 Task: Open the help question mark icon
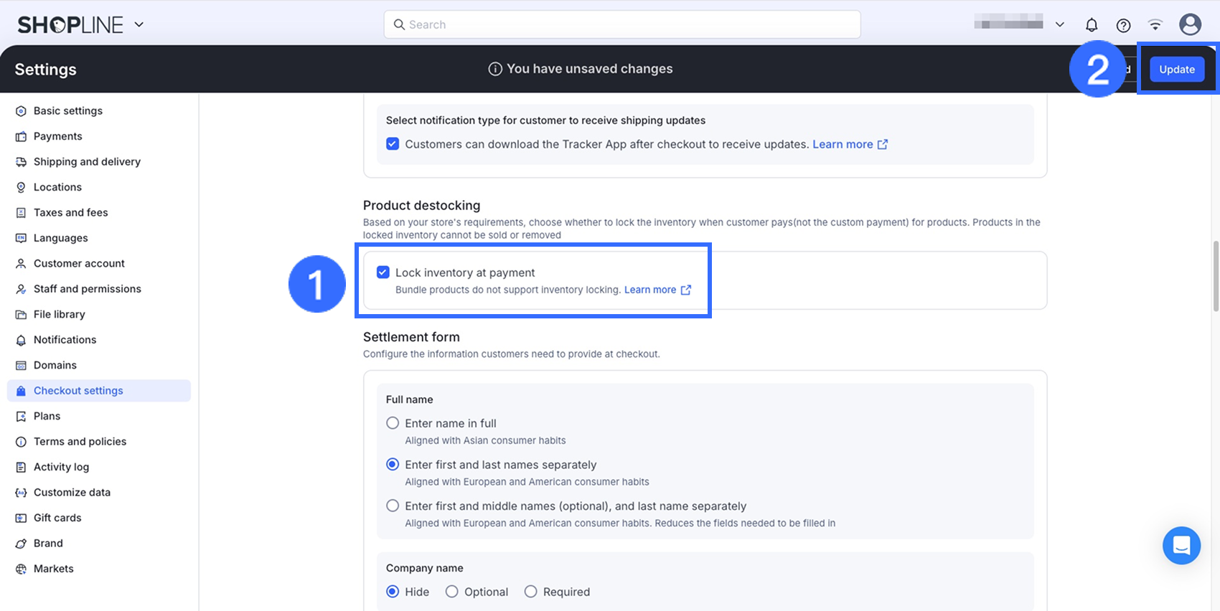coord(1123,25)
